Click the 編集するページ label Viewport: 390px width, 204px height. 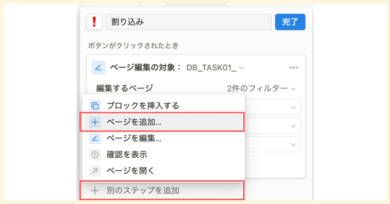tap(125, 88)
